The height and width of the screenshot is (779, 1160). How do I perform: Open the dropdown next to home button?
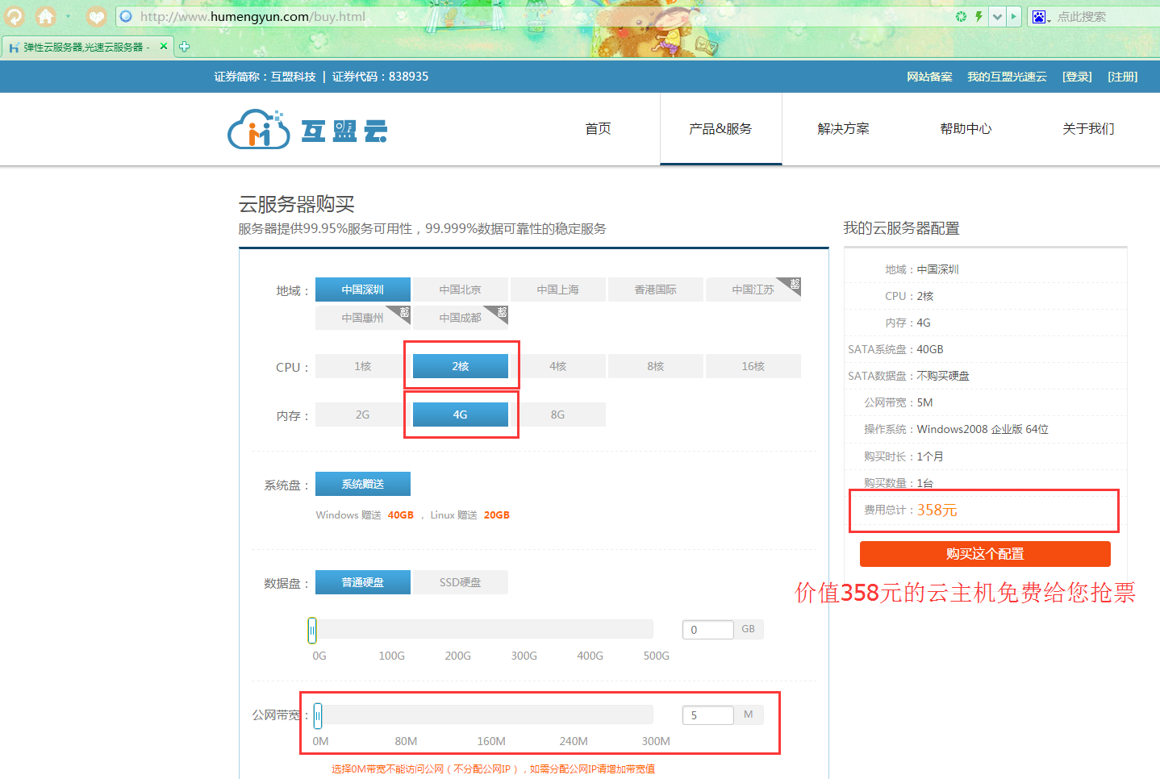(68, 16)
